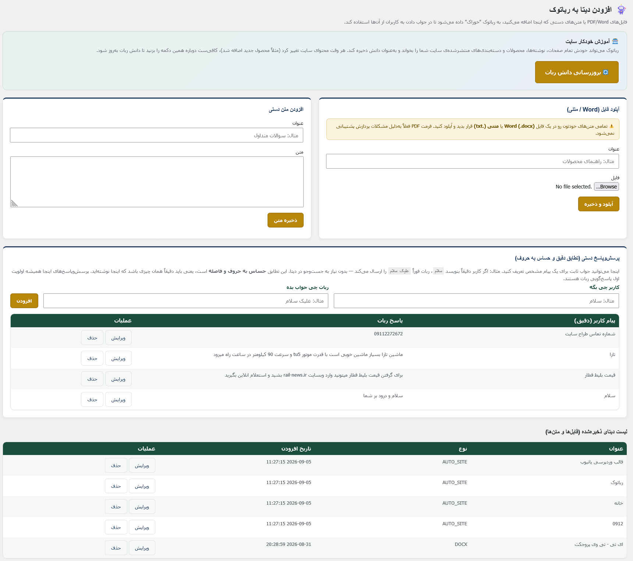The width and height of the screenshot is (633, 561).
Task: Edit the رباتوک data entry
Action: (142, 486)
